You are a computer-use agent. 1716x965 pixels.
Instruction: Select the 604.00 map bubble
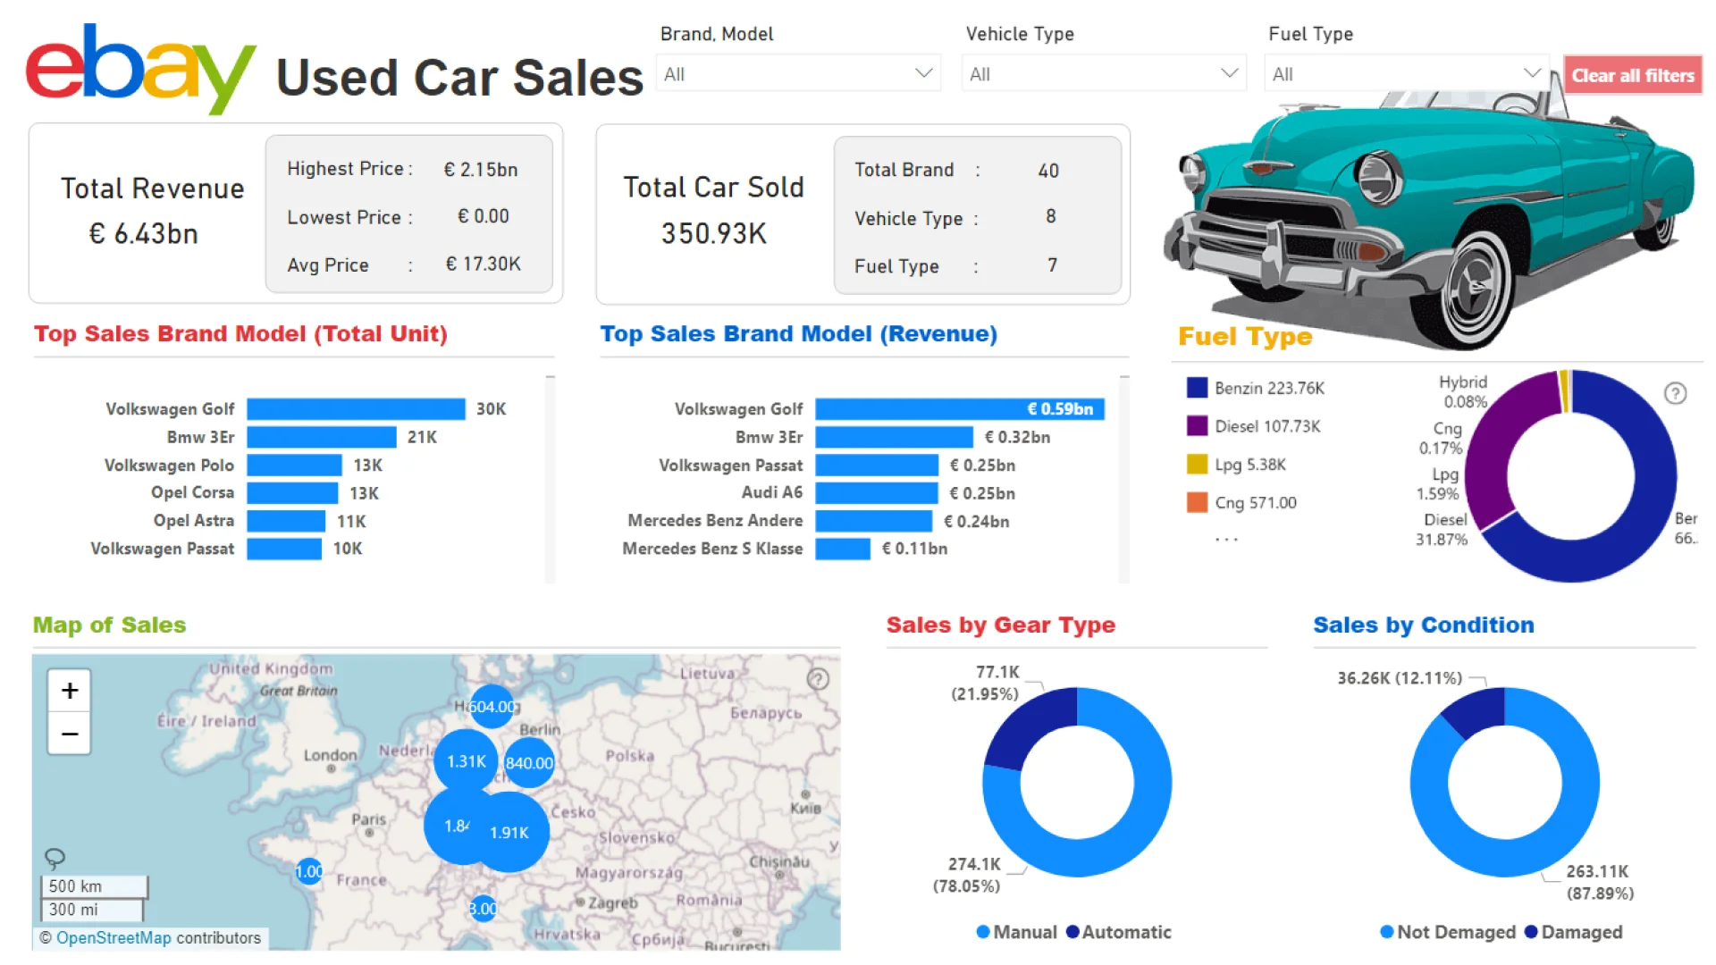492,707
